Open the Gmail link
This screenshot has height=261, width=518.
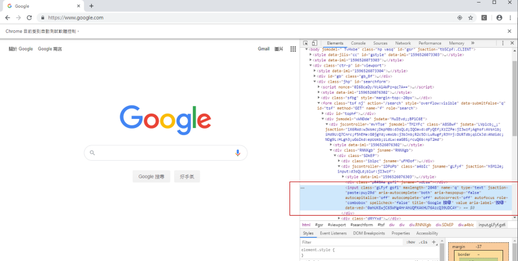pos(264,49)
